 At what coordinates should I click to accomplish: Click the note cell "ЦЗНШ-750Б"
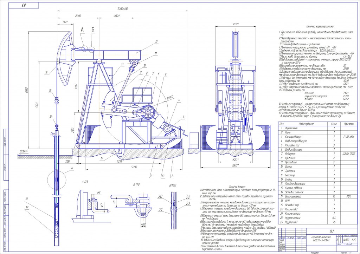[x=349, y=154]
